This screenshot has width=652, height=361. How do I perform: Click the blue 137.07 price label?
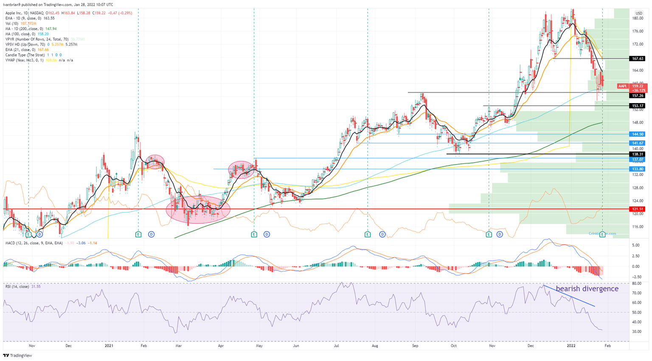point(638,160)
